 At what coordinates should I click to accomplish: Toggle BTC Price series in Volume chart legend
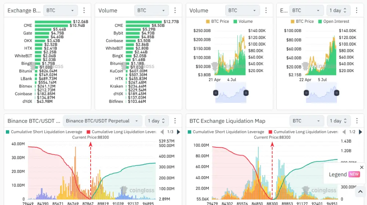(x=217, y=21)
